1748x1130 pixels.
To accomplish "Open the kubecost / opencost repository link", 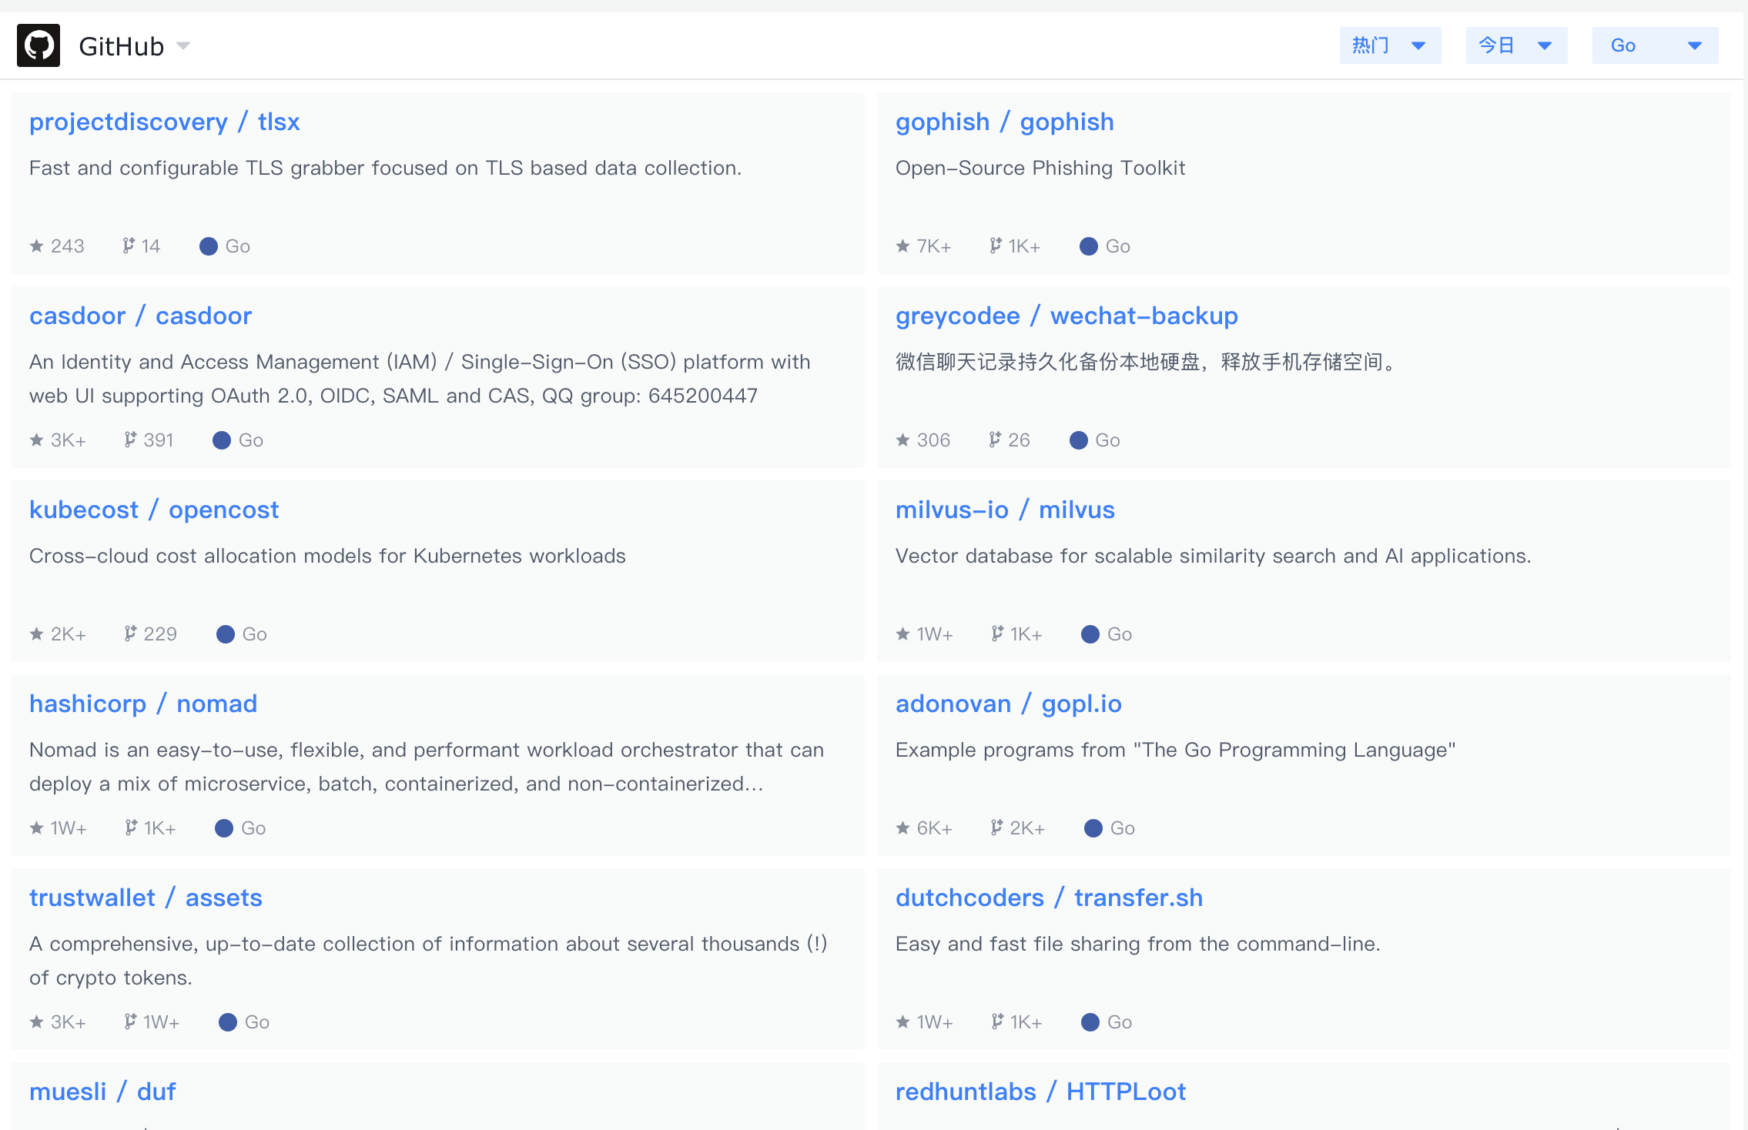I will [154, 510].
